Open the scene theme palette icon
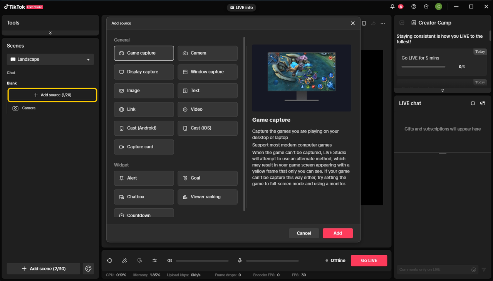 (89, 269)
